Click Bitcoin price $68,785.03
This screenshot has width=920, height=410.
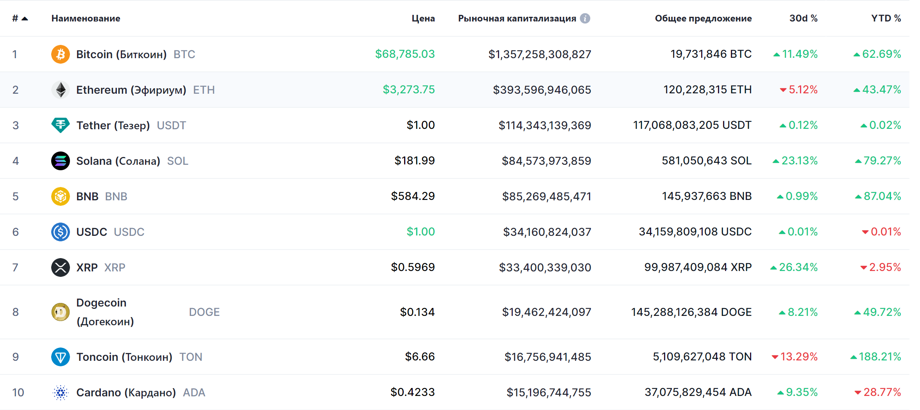coord(405,54)
